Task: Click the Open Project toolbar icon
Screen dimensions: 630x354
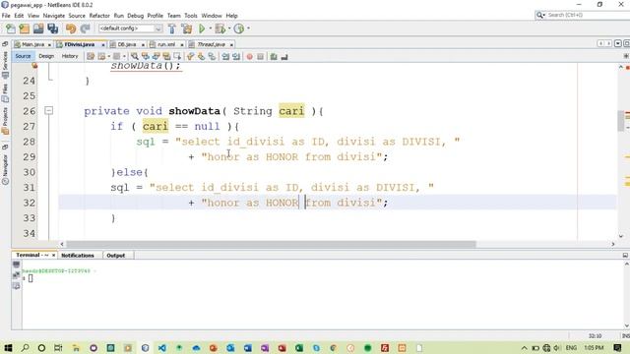Action: tap(38, 29)
